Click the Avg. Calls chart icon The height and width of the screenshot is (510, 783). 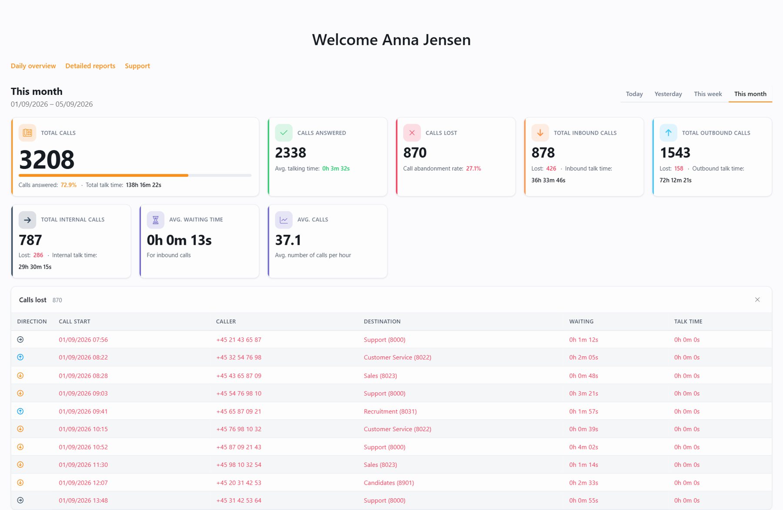pyautogui.click(x=284, y=220)
